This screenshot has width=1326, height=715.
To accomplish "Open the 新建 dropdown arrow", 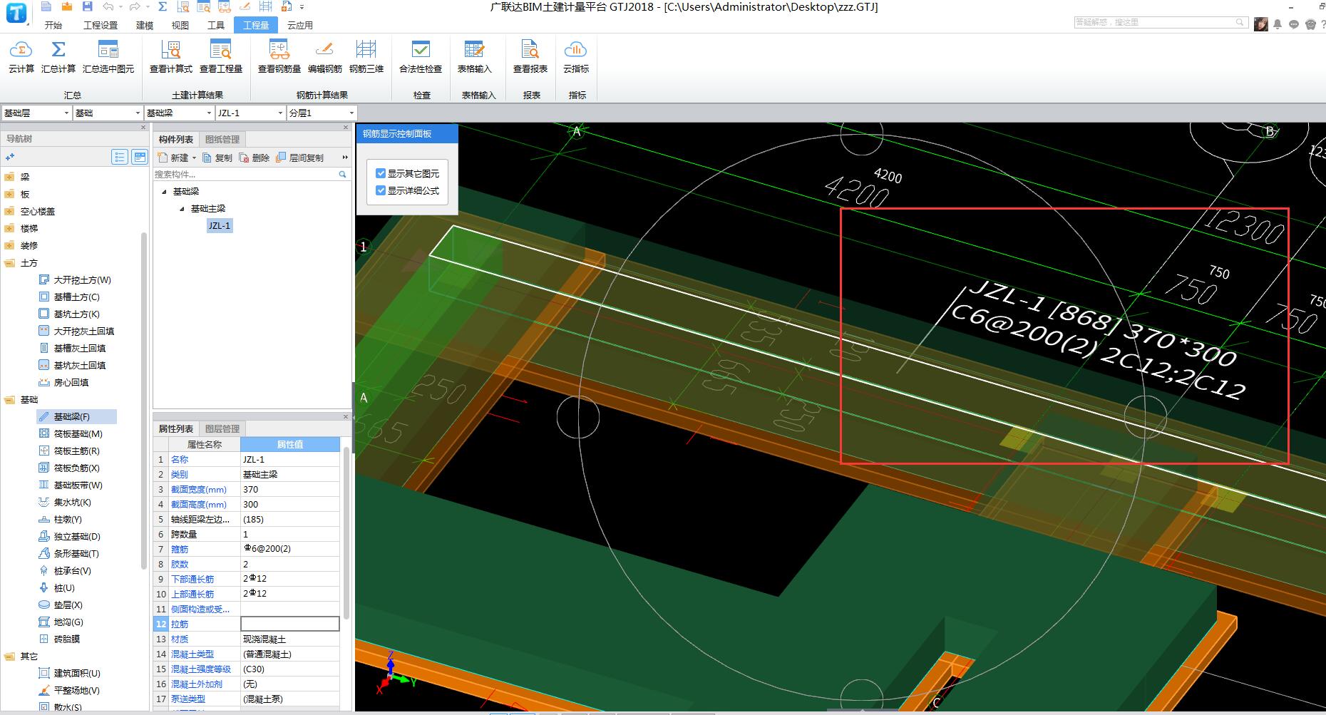I will click(x=194, y=158).
